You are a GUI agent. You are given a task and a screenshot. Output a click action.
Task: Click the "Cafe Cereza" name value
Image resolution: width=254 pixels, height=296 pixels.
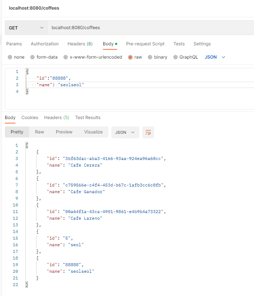pyautogui.click(x=85, y=165)
